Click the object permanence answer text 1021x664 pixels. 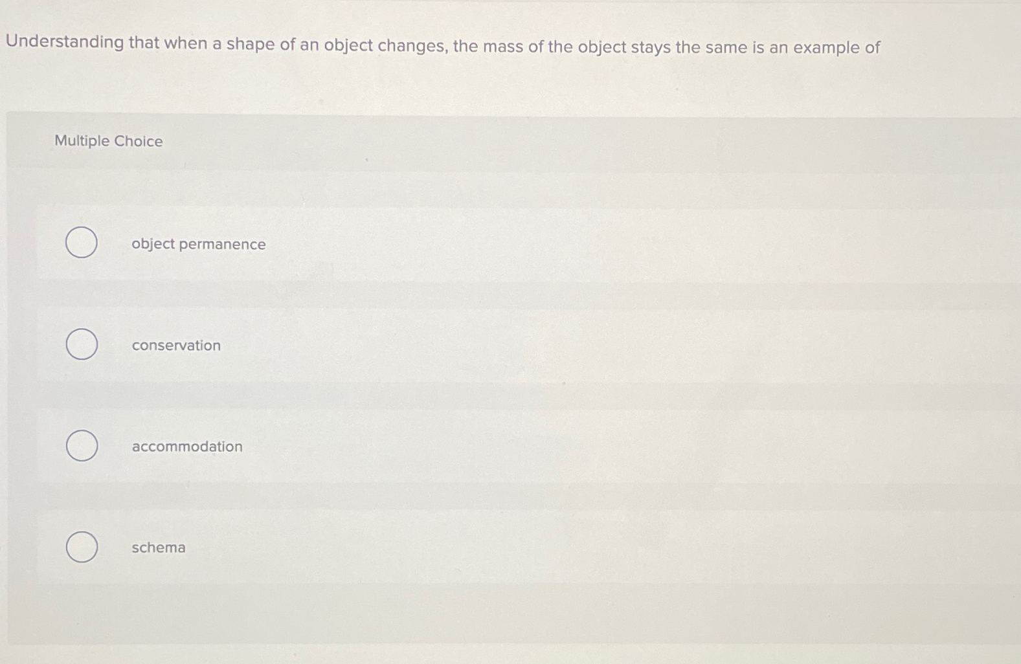197,244
